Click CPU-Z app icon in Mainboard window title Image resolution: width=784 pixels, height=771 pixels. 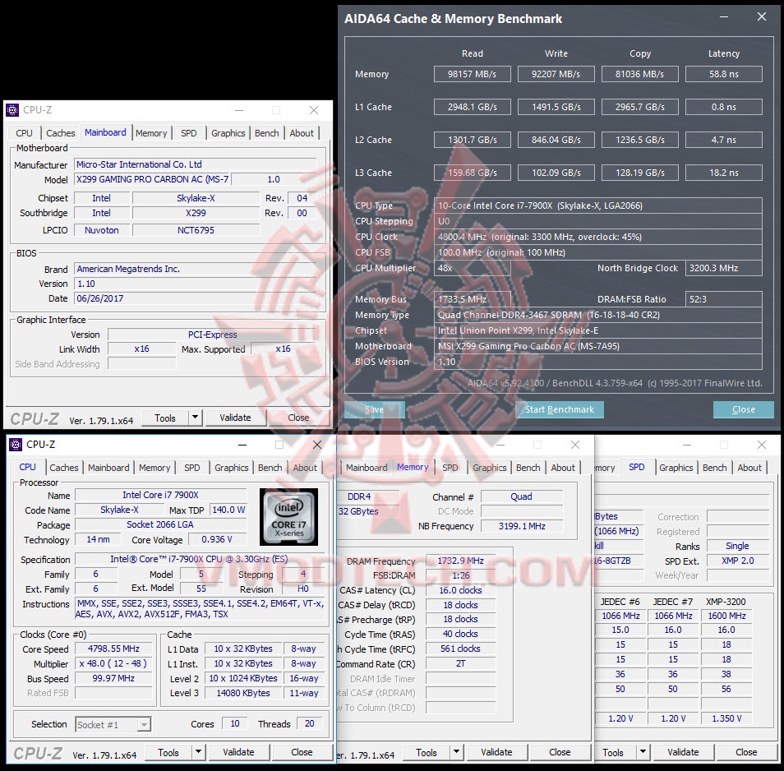point(12,110)
